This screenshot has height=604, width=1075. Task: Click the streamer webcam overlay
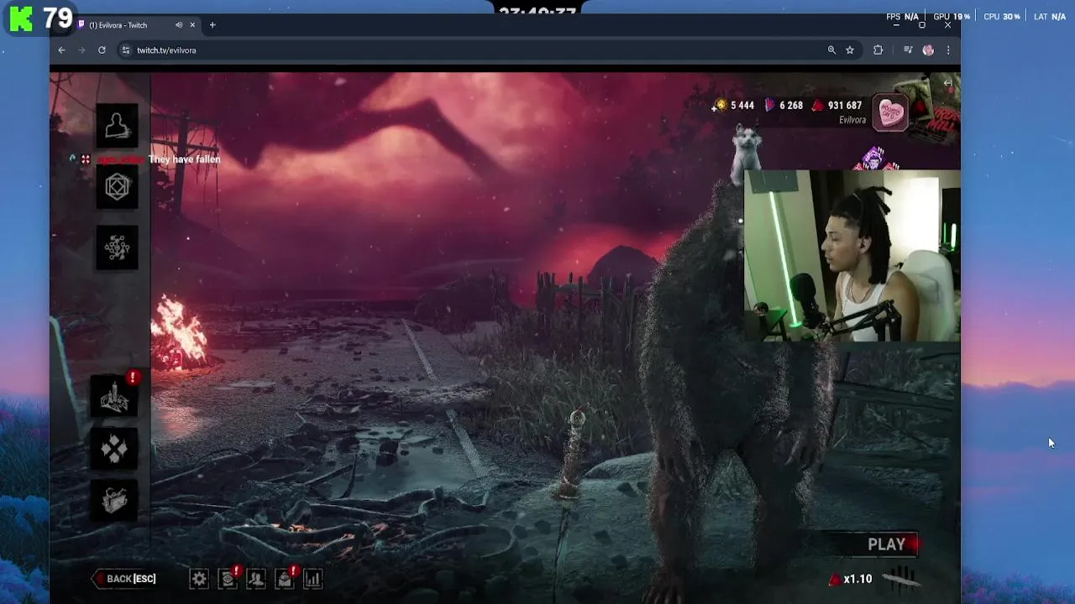coord(852,256)
